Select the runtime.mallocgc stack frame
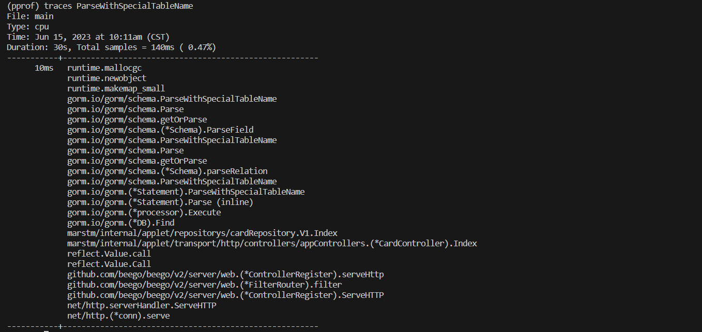This screenshot has width=702, height=332. tap(104, 68)
